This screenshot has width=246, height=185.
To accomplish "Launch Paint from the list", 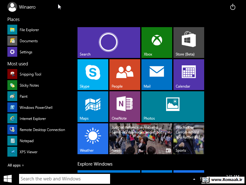I will pyautogui.click(x=12, y=96).
